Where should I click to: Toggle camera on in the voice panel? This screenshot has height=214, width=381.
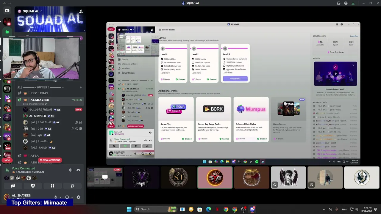point(13,186)
